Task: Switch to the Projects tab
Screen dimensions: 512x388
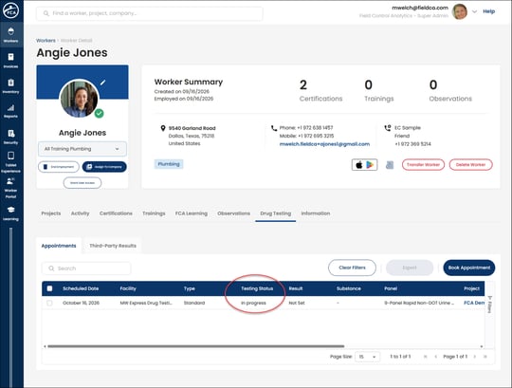Action: point(51,213)
